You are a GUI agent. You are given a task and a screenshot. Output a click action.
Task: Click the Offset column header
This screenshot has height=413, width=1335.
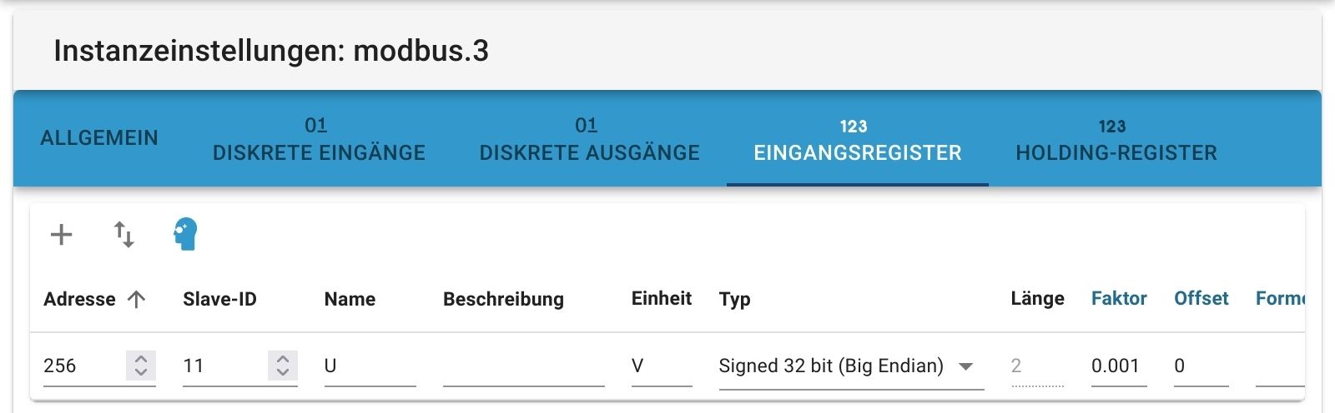tap(1201, 299)
